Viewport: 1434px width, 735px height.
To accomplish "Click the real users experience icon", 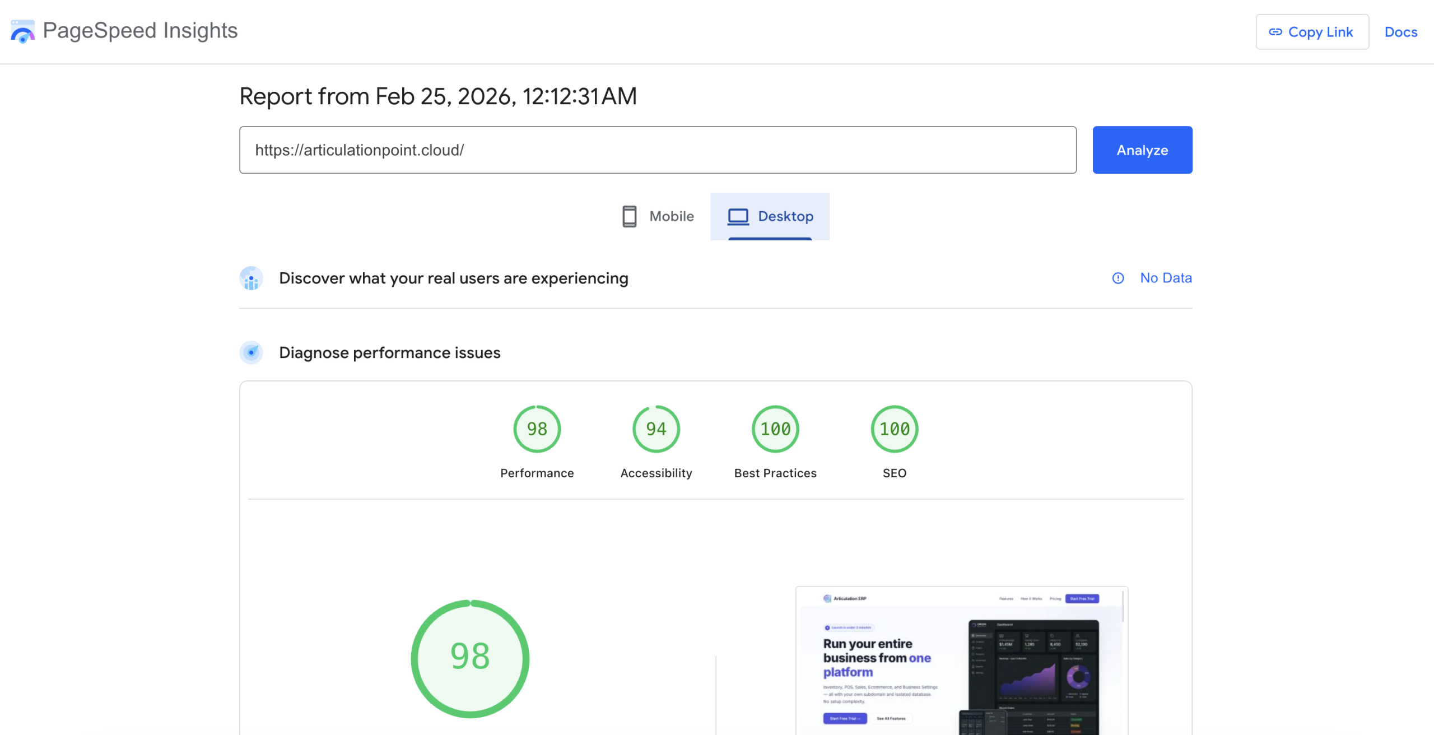I will click(251, 278).
